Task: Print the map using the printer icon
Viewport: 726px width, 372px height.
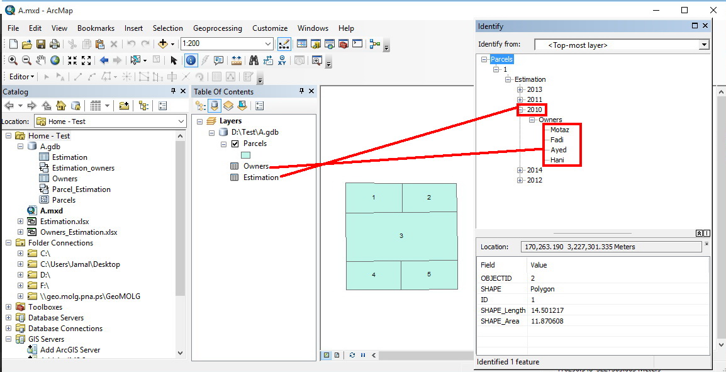Action: click(x=55, y=45)
